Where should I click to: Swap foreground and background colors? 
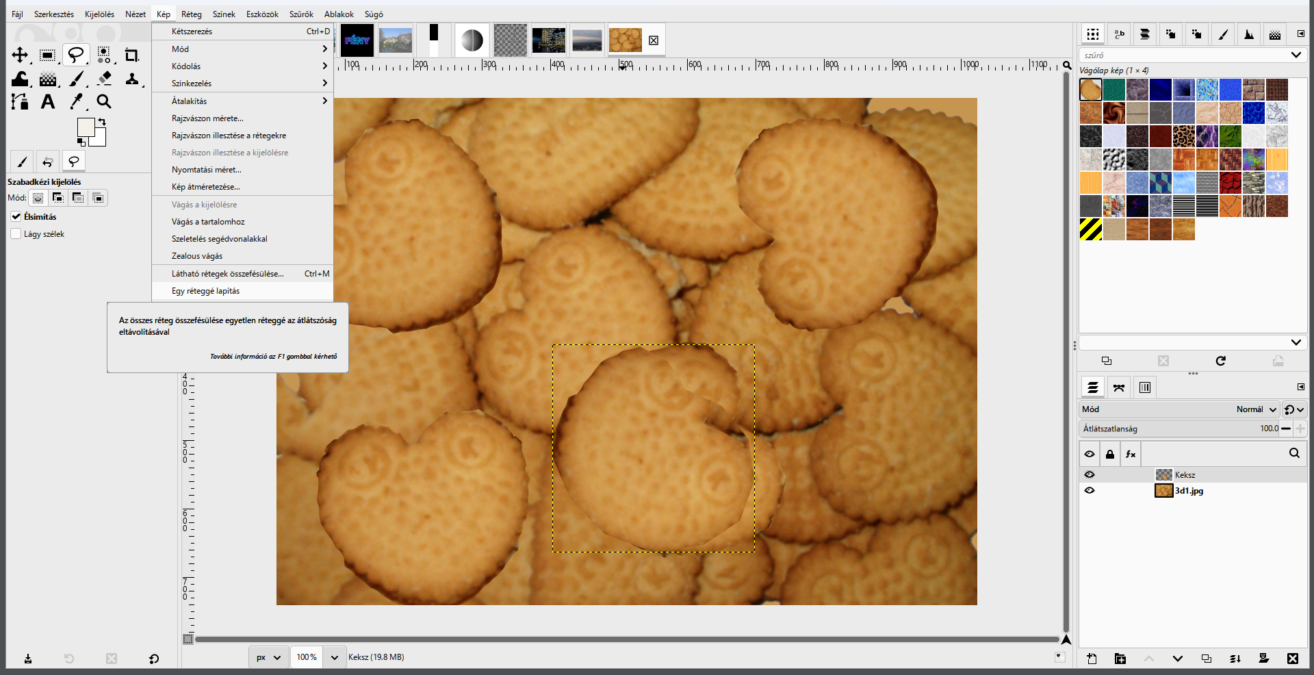102,122
